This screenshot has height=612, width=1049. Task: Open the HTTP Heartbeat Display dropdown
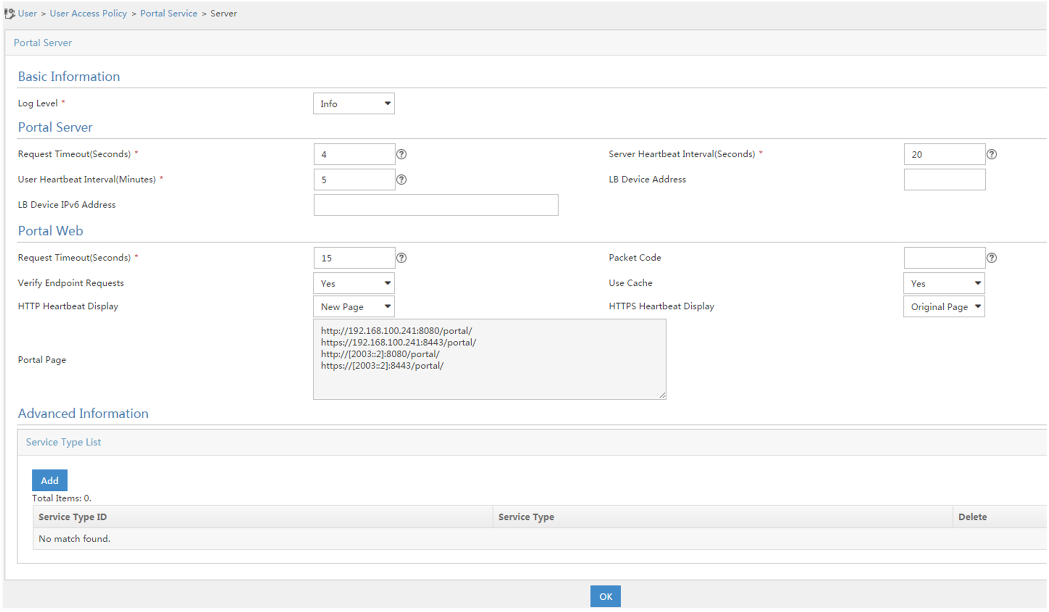coord(354,307)
